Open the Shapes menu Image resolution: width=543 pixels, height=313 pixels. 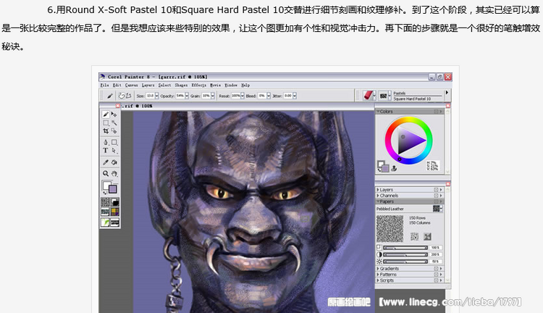tap(181, 85)
